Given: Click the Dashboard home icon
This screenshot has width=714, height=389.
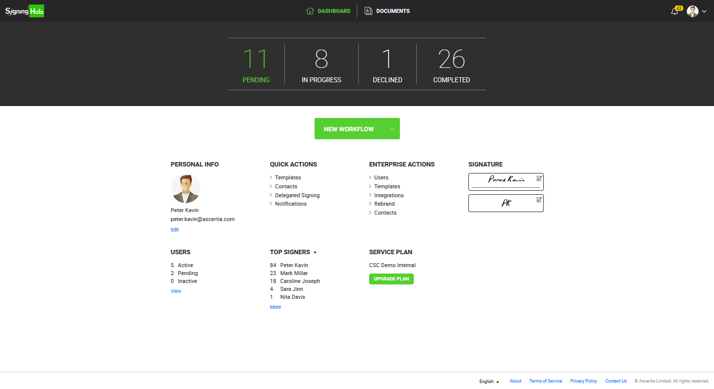Looking at the screenshot, I should click(x=310, y=11).
